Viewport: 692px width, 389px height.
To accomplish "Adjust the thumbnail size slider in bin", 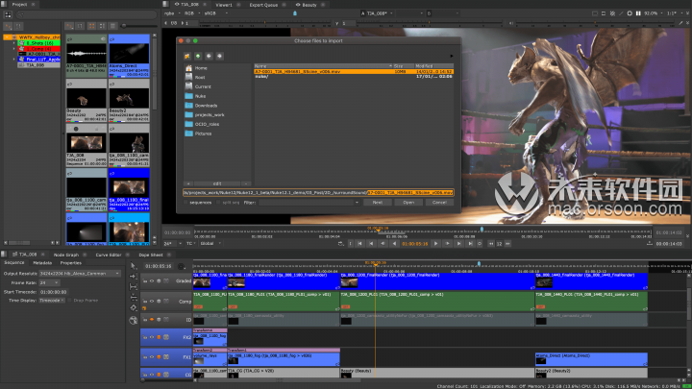I will click(124, 26).
